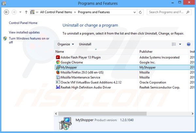196x133 pixels.
Task: Change the list view layout icon
Action: (174, 44)
